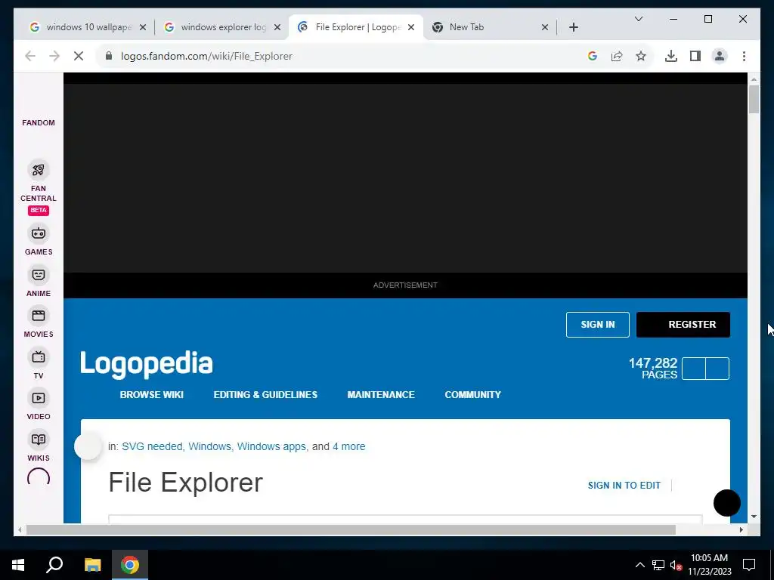Open the COMMUNITY menu
The height and width of the screenshot is (580, 774).
pyautogui.click(x=472, y=394)
